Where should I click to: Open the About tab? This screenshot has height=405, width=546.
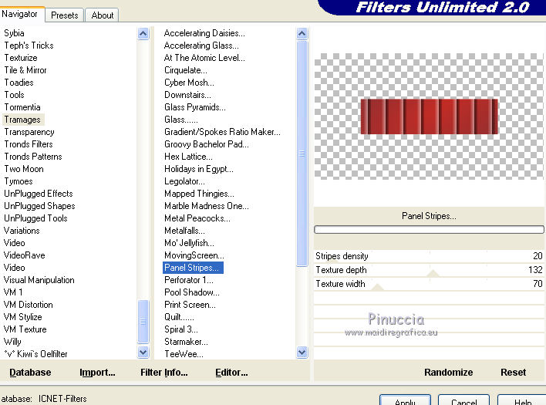[x=103, y=15]
